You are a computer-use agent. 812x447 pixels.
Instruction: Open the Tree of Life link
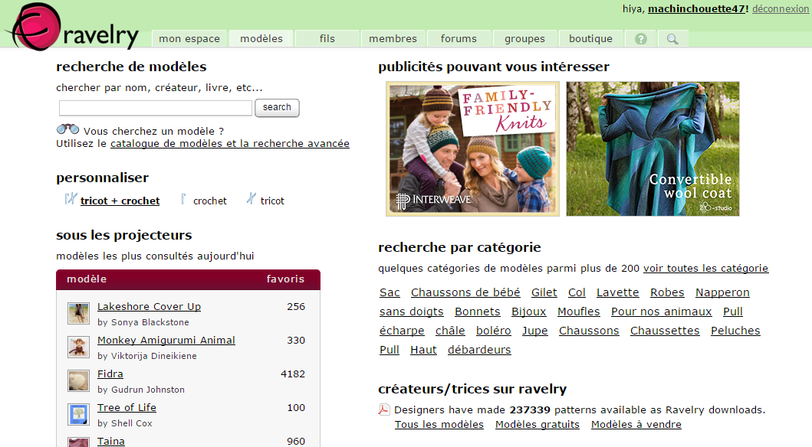tap(127, 407)
